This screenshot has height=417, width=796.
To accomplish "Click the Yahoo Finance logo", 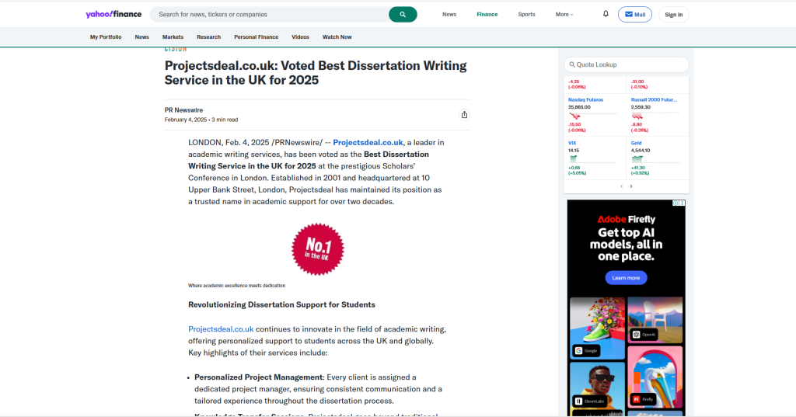I will (x=113, y=14).
